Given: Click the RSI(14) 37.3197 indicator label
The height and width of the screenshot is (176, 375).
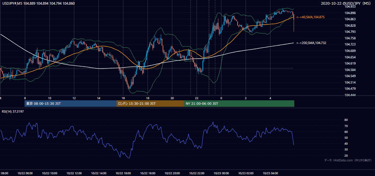Looking at the screenshot, I should [x=13, y=111].
